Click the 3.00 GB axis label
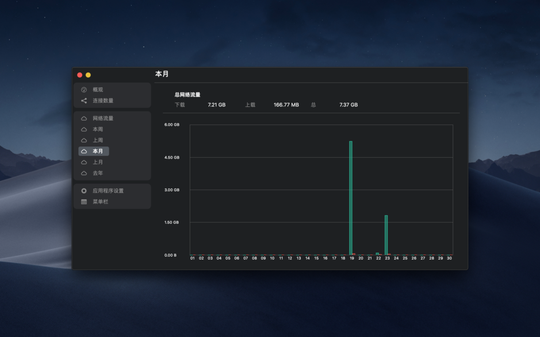This screenshot has width=540, height=337. (172, 190)
